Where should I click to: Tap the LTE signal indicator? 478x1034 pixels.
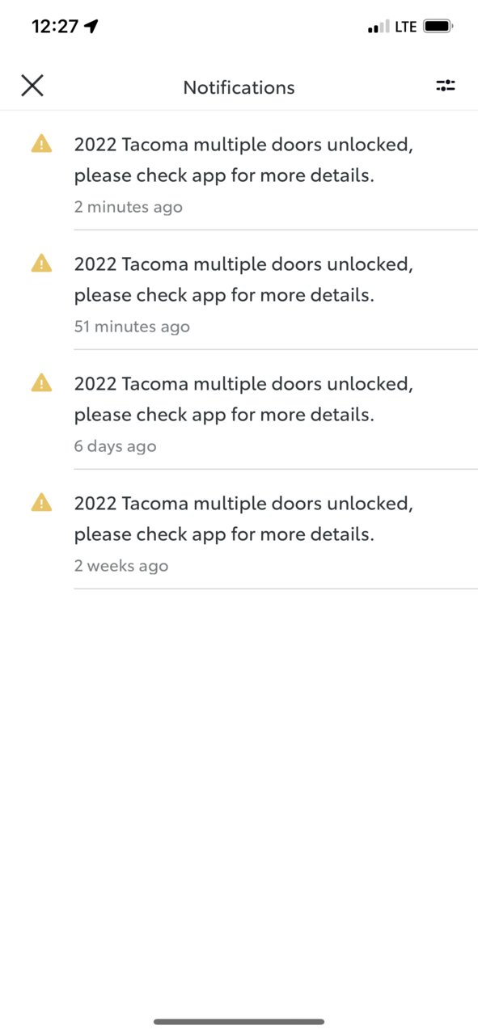click(x=405, y=27)
